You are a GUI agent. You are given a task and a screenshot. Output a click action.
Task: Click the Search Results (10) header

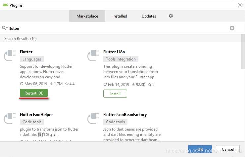tap(21, 39)
